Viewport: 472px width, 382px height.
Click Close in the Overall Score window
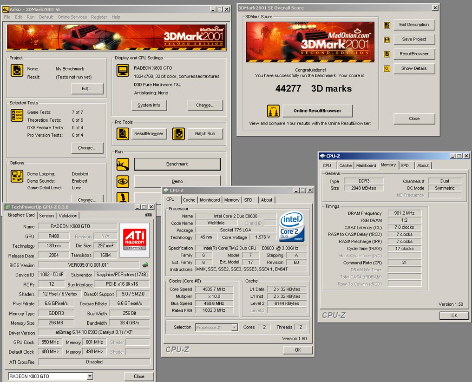[x=414, y=119]
